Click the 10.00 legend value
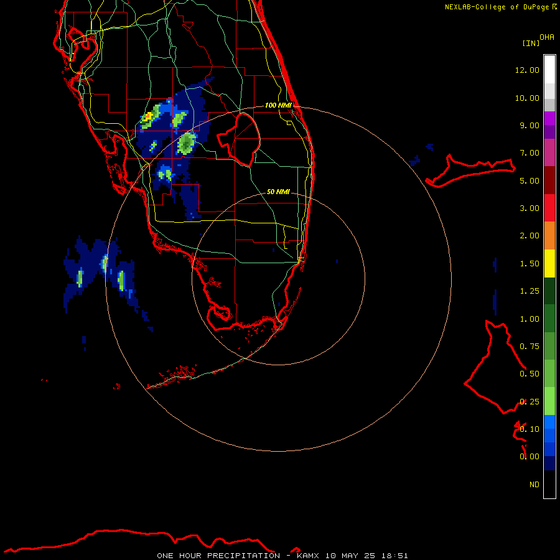Screen dimensions: 560x560 click(x=527, y=98)
